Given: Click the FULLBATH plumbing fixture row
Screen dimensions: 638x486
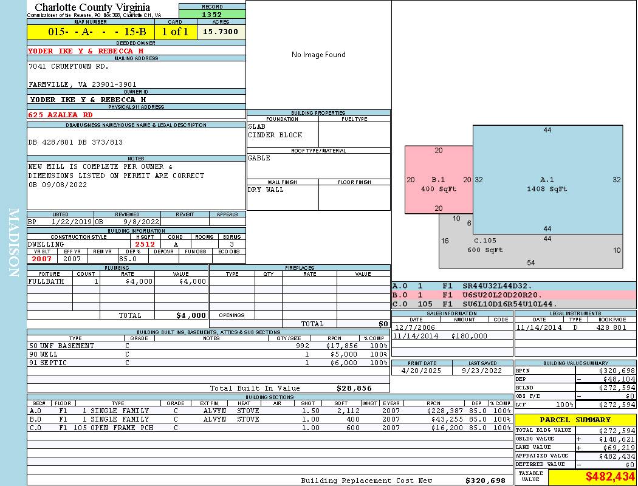Looking at the screenshot, I should point(117,281).
